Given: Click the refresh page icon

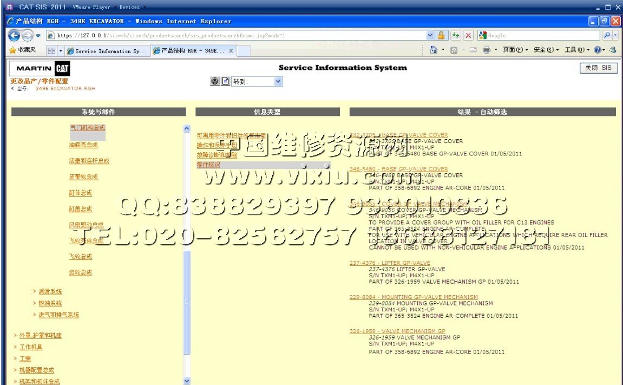Looking at the screenshot, I should coord(456,36).
